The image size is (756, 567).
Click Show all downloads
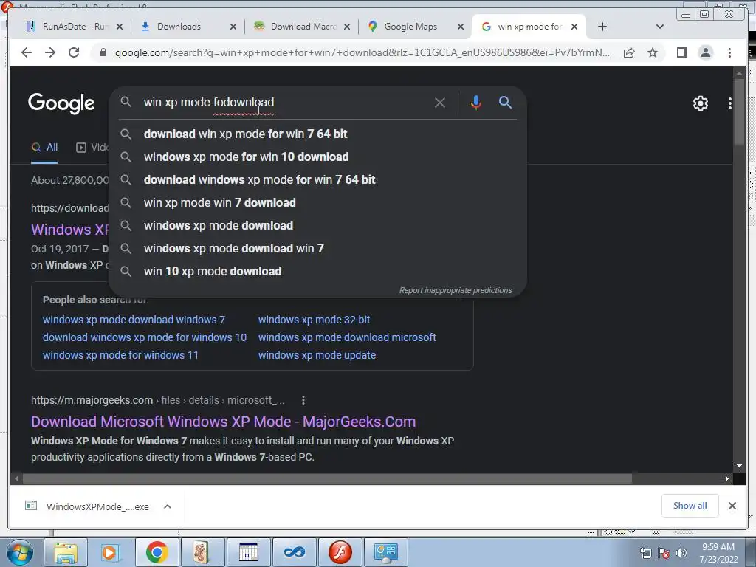point(690,506)
